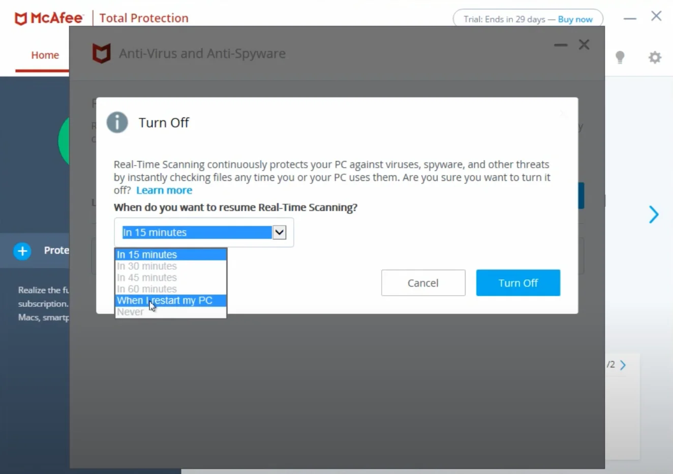Open the settings gear icon
The width and height of the screenshot is (673, 474).
655,57
